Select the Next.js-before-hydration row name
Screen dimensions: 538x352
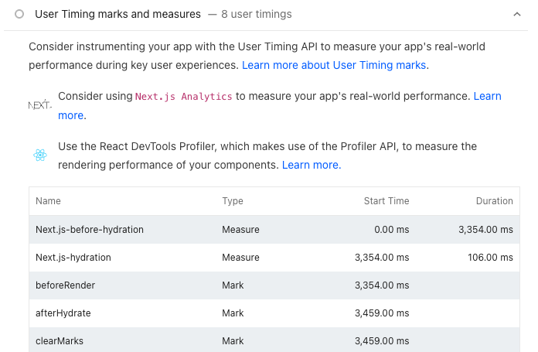click(x=90, y=230)
